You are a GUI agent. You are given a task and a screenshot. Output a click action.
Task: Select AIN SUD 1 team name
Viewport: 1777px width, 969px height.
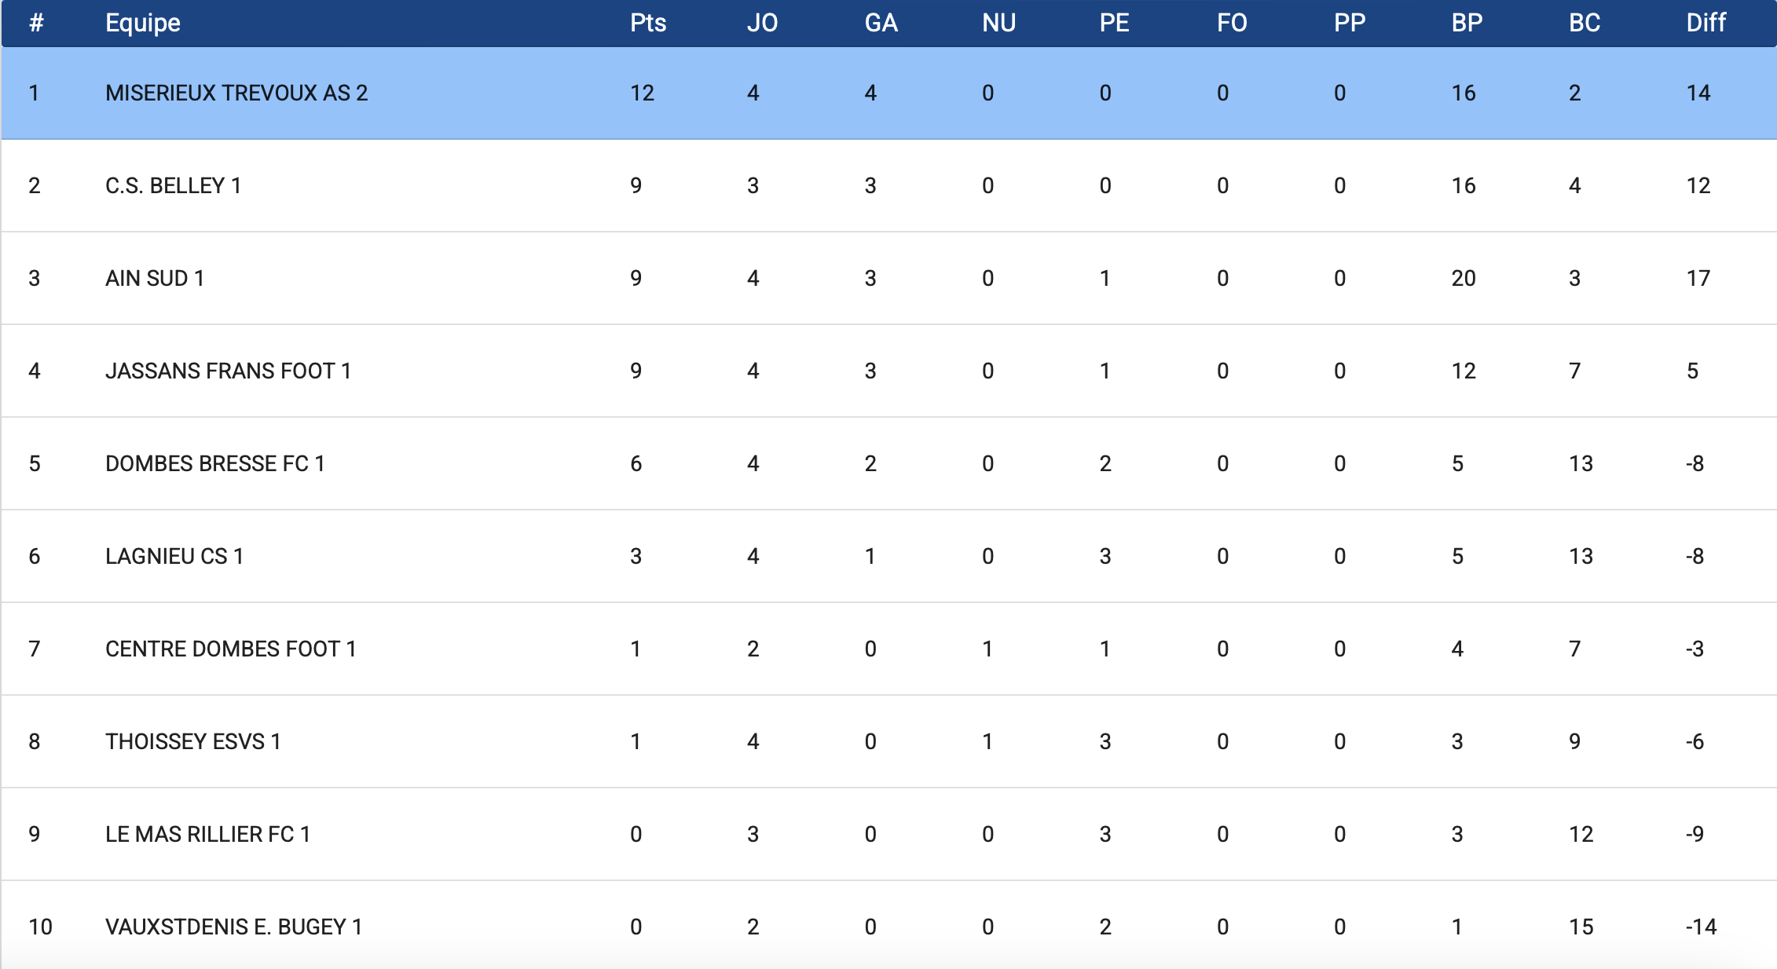coord(154,279)
